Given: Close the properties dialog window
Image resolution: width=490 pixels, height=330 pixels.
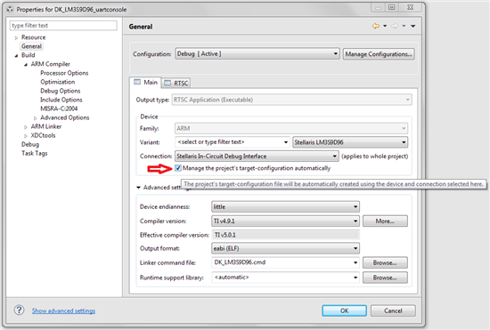Looking at the screenshot, I should coord(411,7).
